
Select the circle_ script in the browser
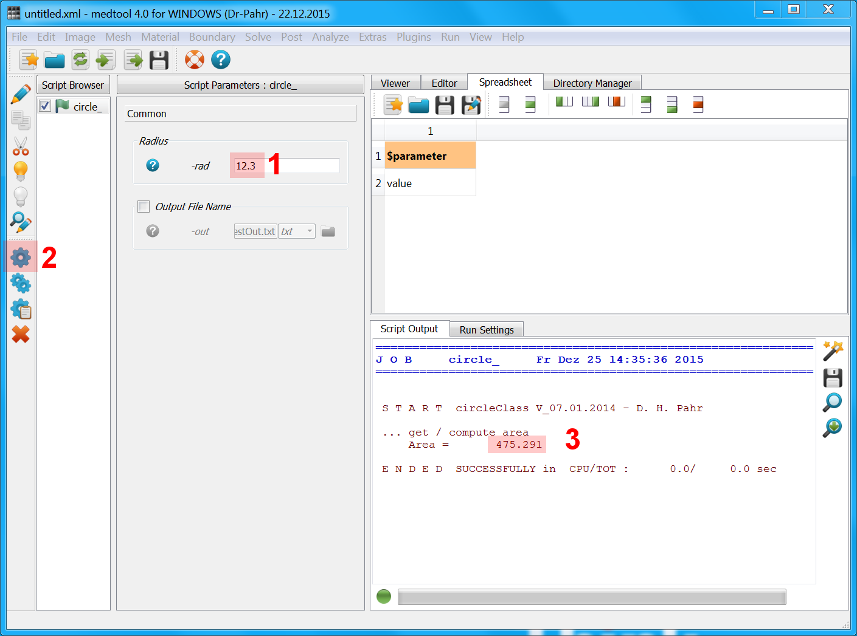tap(88, 106)
